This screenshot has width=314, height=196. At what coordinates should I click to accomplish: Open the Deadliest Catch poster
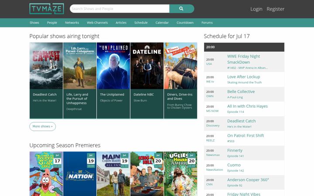pos(46,66)
